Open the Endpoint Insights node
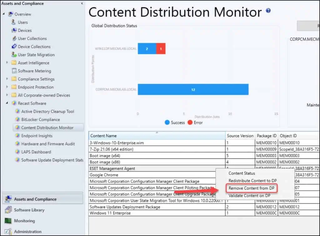The width and height of the screenshot is (320, 236). tap(37, 136)
